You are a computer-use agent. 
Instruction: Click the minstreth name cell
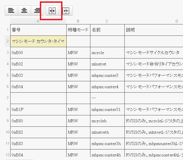(x=107, y=132)
